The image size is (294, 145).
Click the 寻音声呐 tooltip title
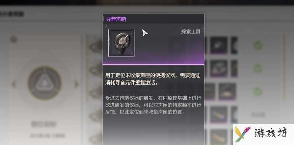[x=116, y=19]
